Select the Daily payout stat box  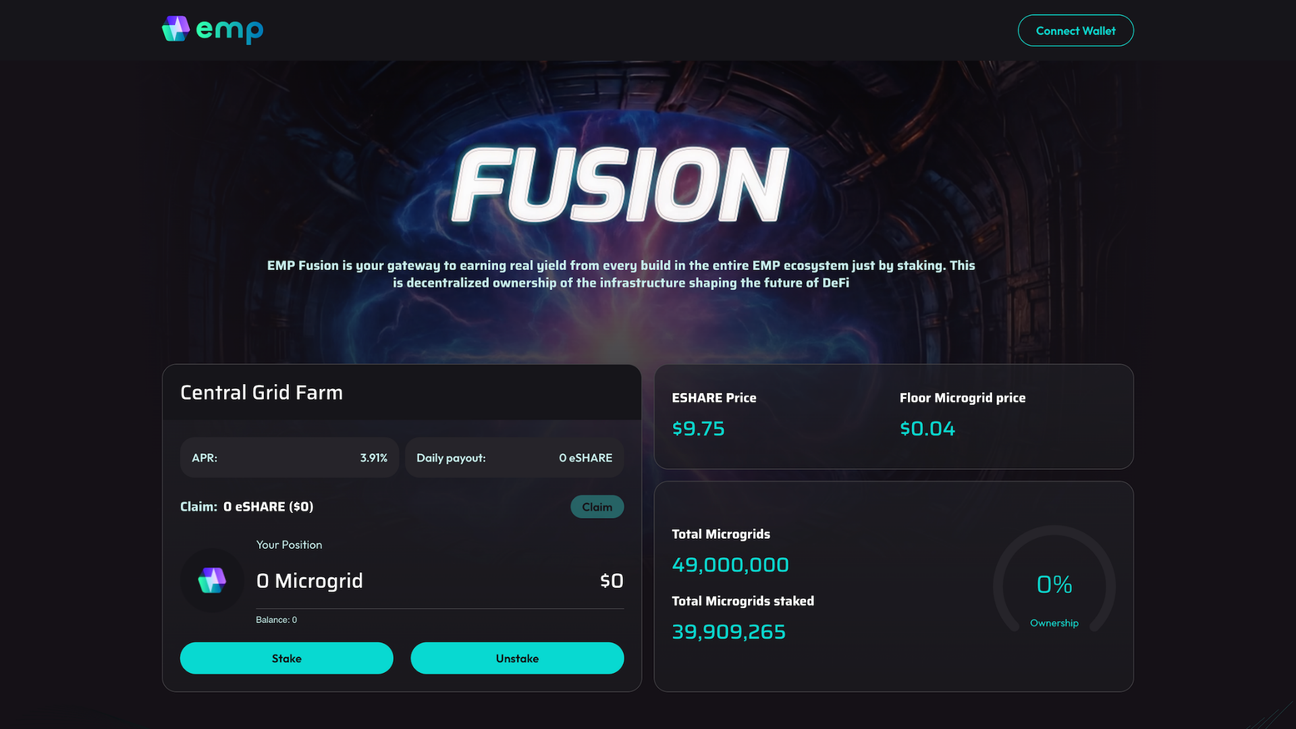(514, 458)
